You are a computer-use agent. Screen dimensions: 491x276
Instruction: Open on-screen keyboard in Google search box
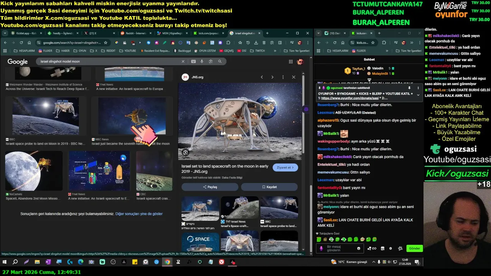[193, 61]
